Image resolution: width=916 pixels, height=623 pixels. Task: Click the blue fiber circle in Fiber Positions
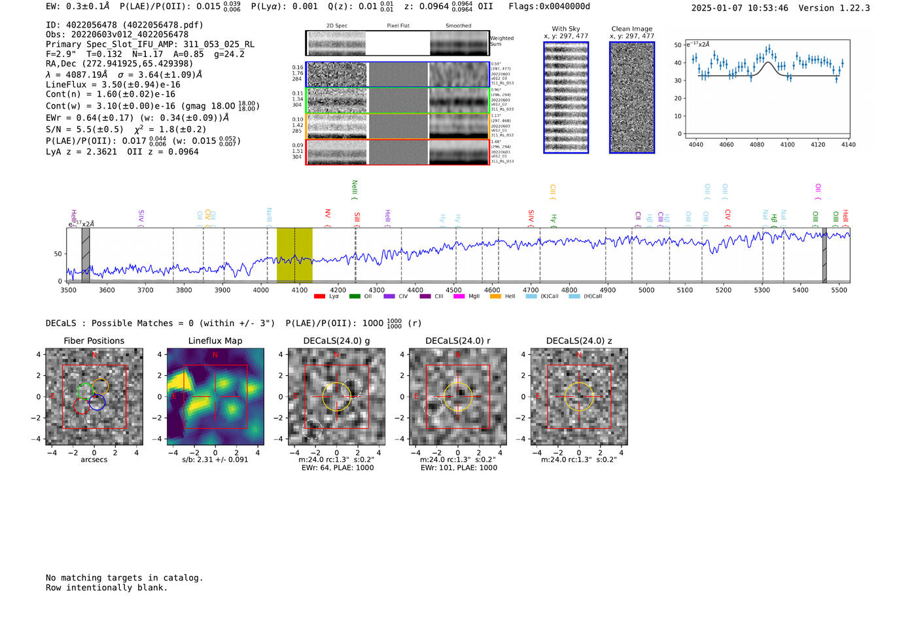[x=97, y=402]
